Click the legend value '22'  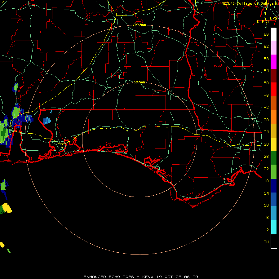click(266, 169)
